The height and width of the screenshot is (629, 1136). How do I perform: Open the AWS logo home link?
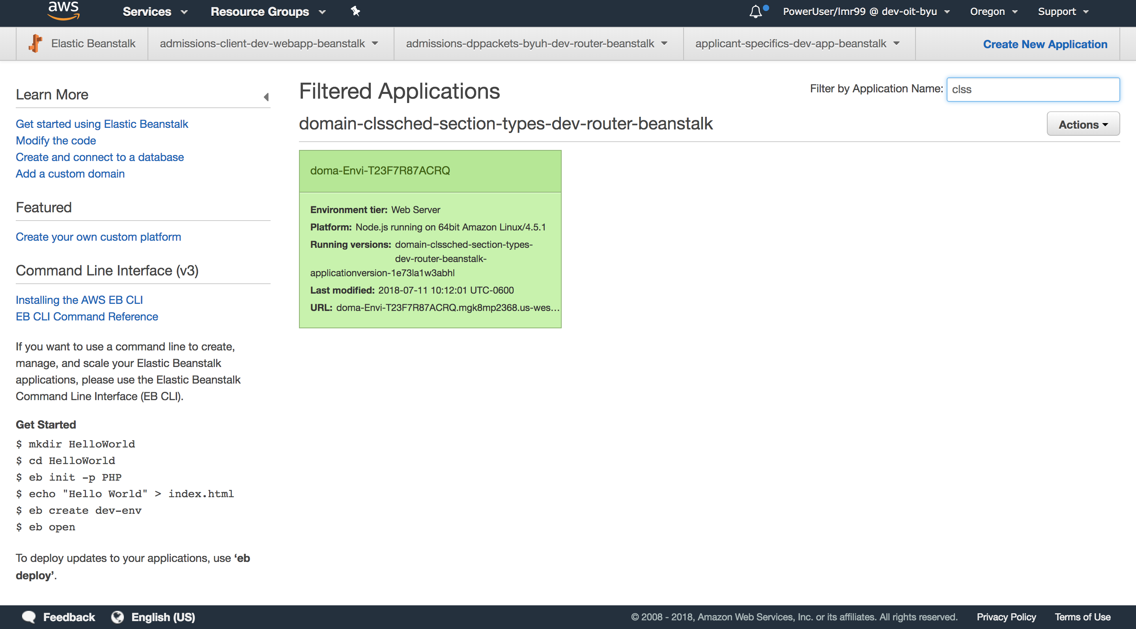[64, 10]
